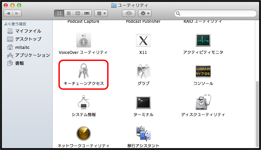Select the Activity Monitor (アクティビティモニタ) icon
261x150 pixels.
point(203,41)
